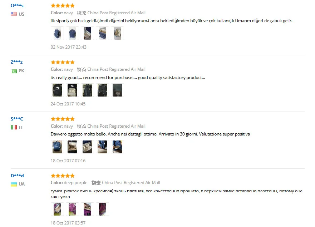
Task: Open fourth photo in D***d review
Action: (x=103, y=209)
